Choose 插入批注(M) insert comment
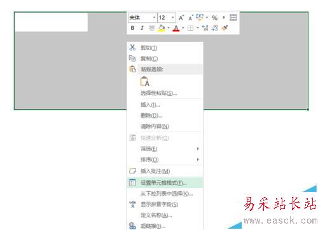This screenshot has height=230, width=318. click(x=165, y=171)
